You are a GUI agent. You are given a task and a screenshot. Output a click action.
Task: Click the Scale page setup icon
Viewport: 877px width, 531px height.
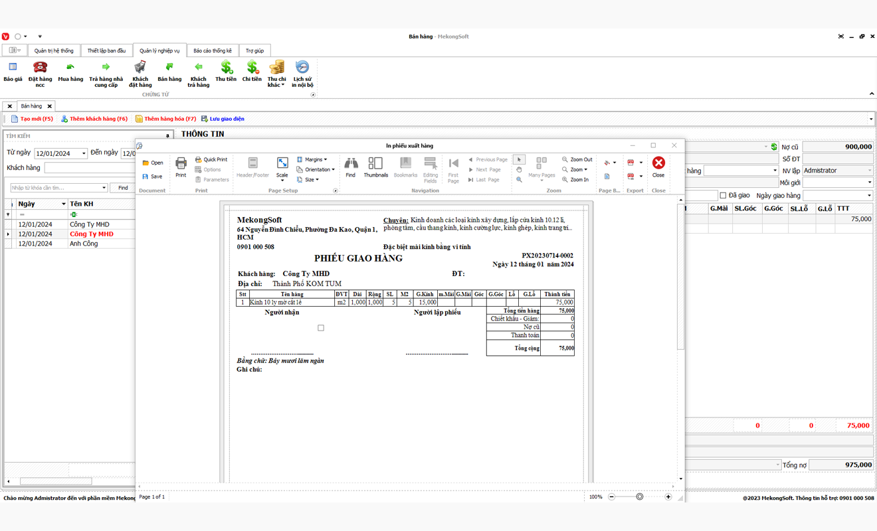click(282, 166)
